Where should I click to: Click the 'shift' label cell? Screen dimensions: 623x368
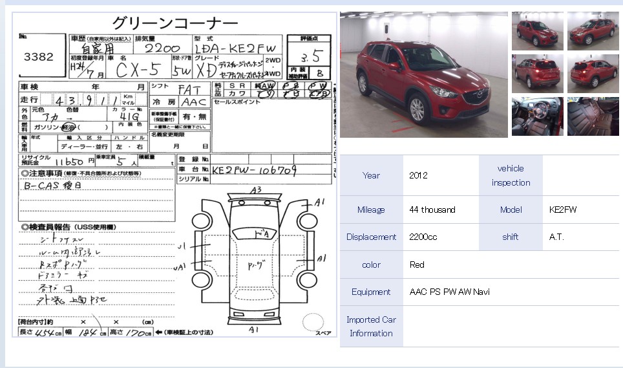pyautogui.click(x=511, y=237)
